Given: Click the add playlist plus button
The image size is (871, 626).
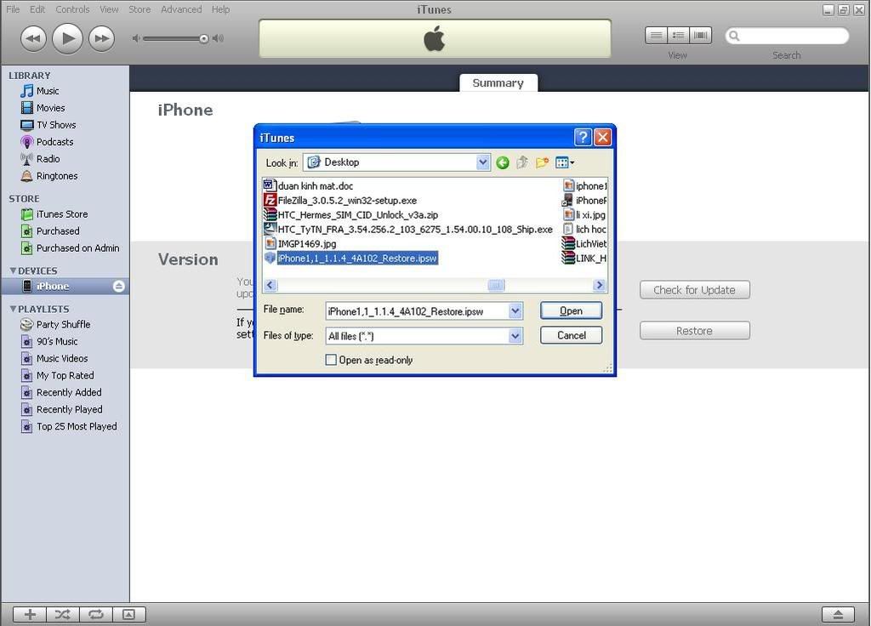Looking at the screenshot, I should [x=30, y=614].
